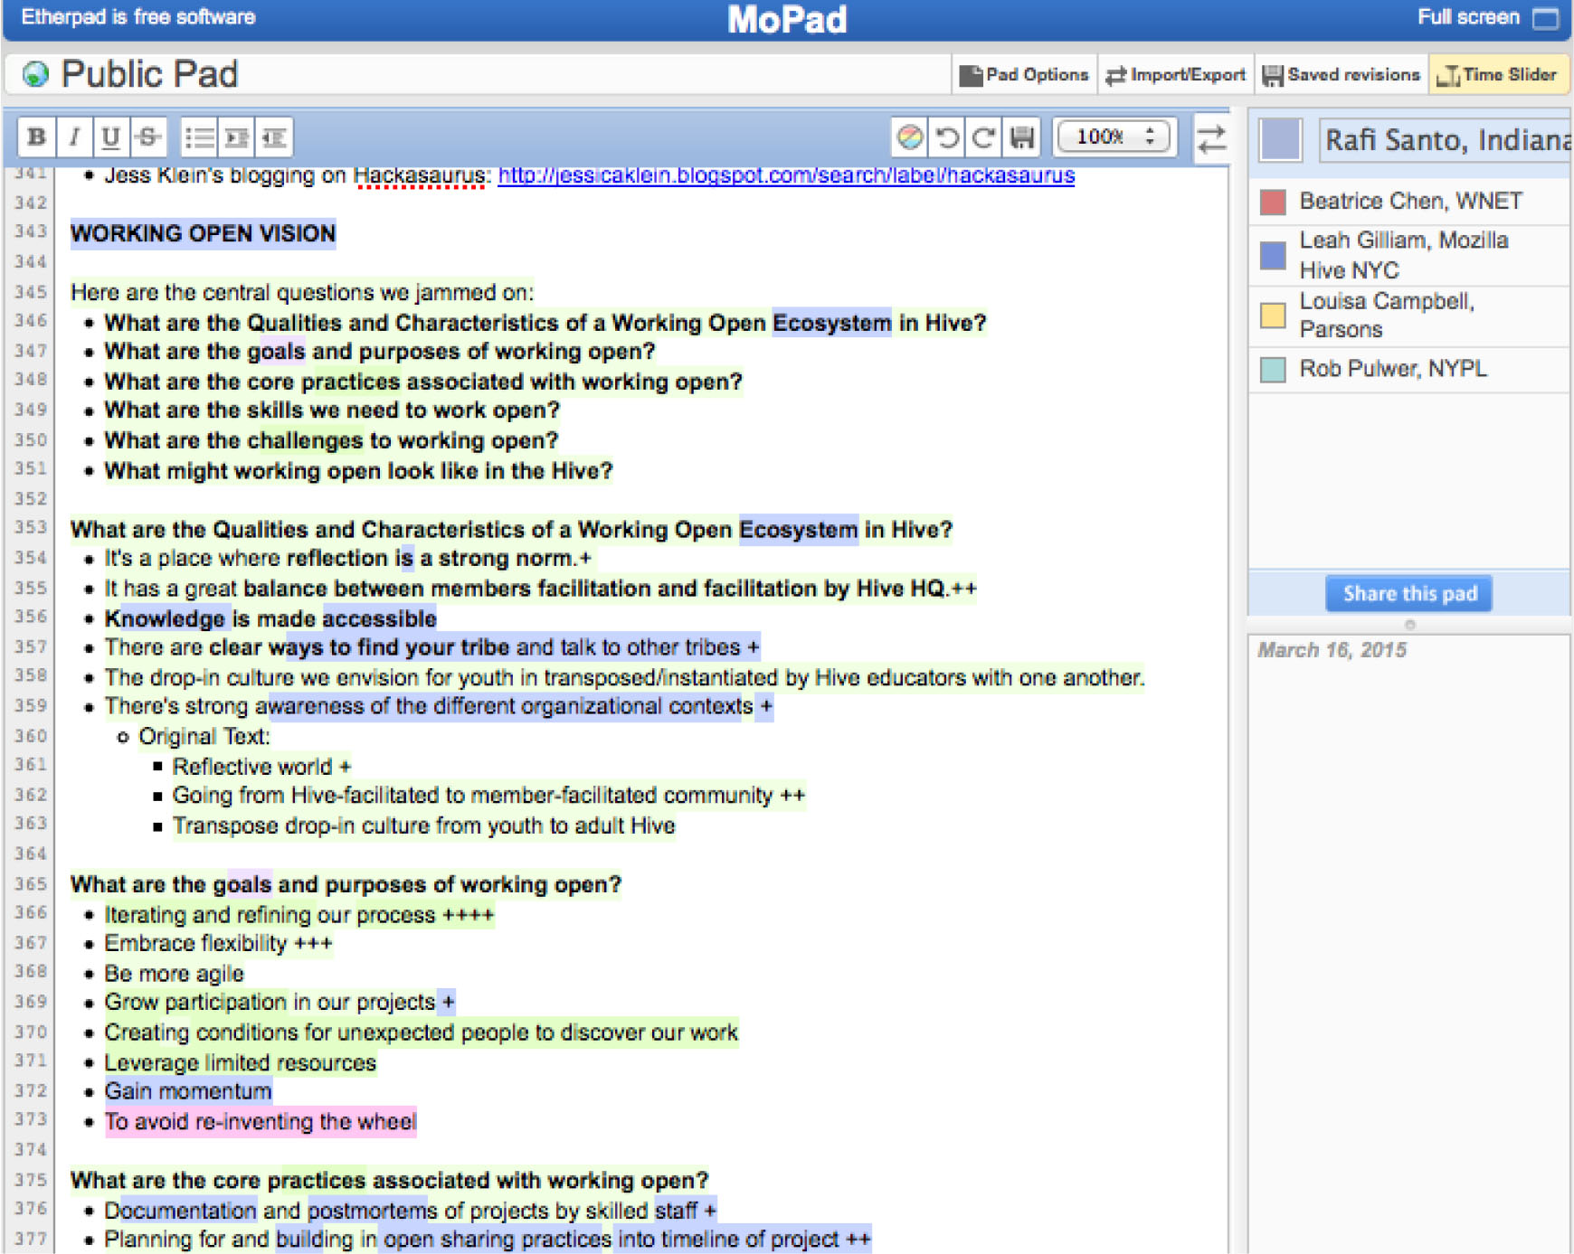Select user Rob Pulwer, NYPL
The height and width of the screenshot is (1254, 1574).
(1393, 369)
